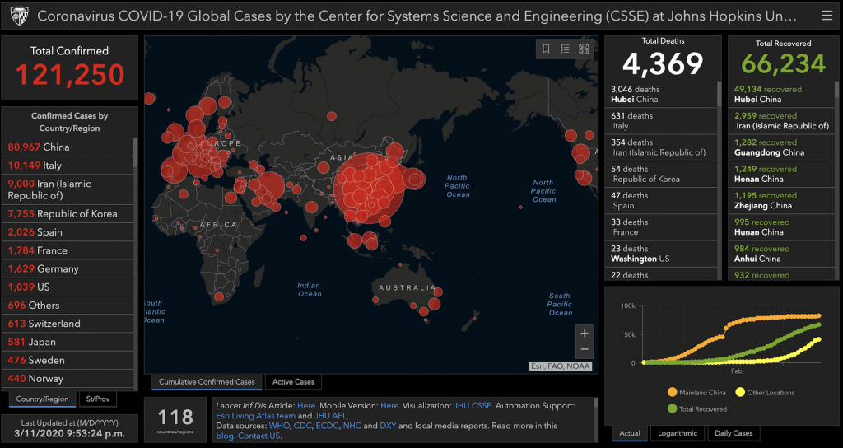Click Other Locations yellow legend marker
Viewport: 843px width, 448px height.
click(740, 392)
